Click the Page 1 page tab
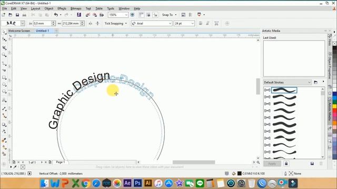The width and height of the screenshot is (337, 189). (61, 162)
